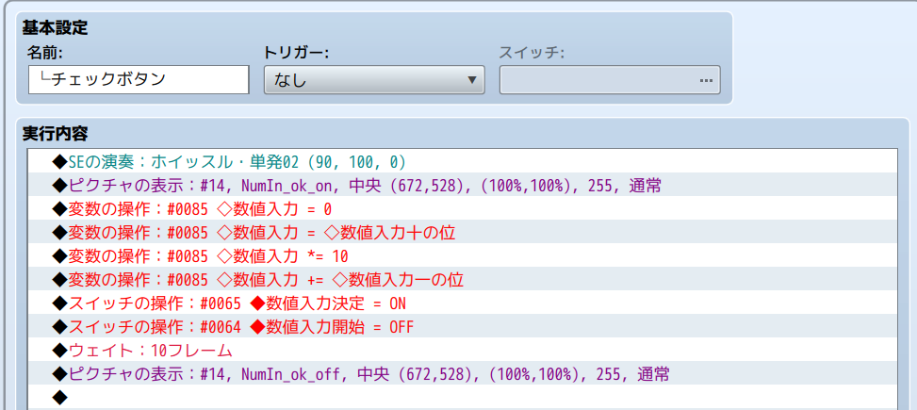Select the row 数値入力 = ◇数値入力十の位

[x=463, y=232]
